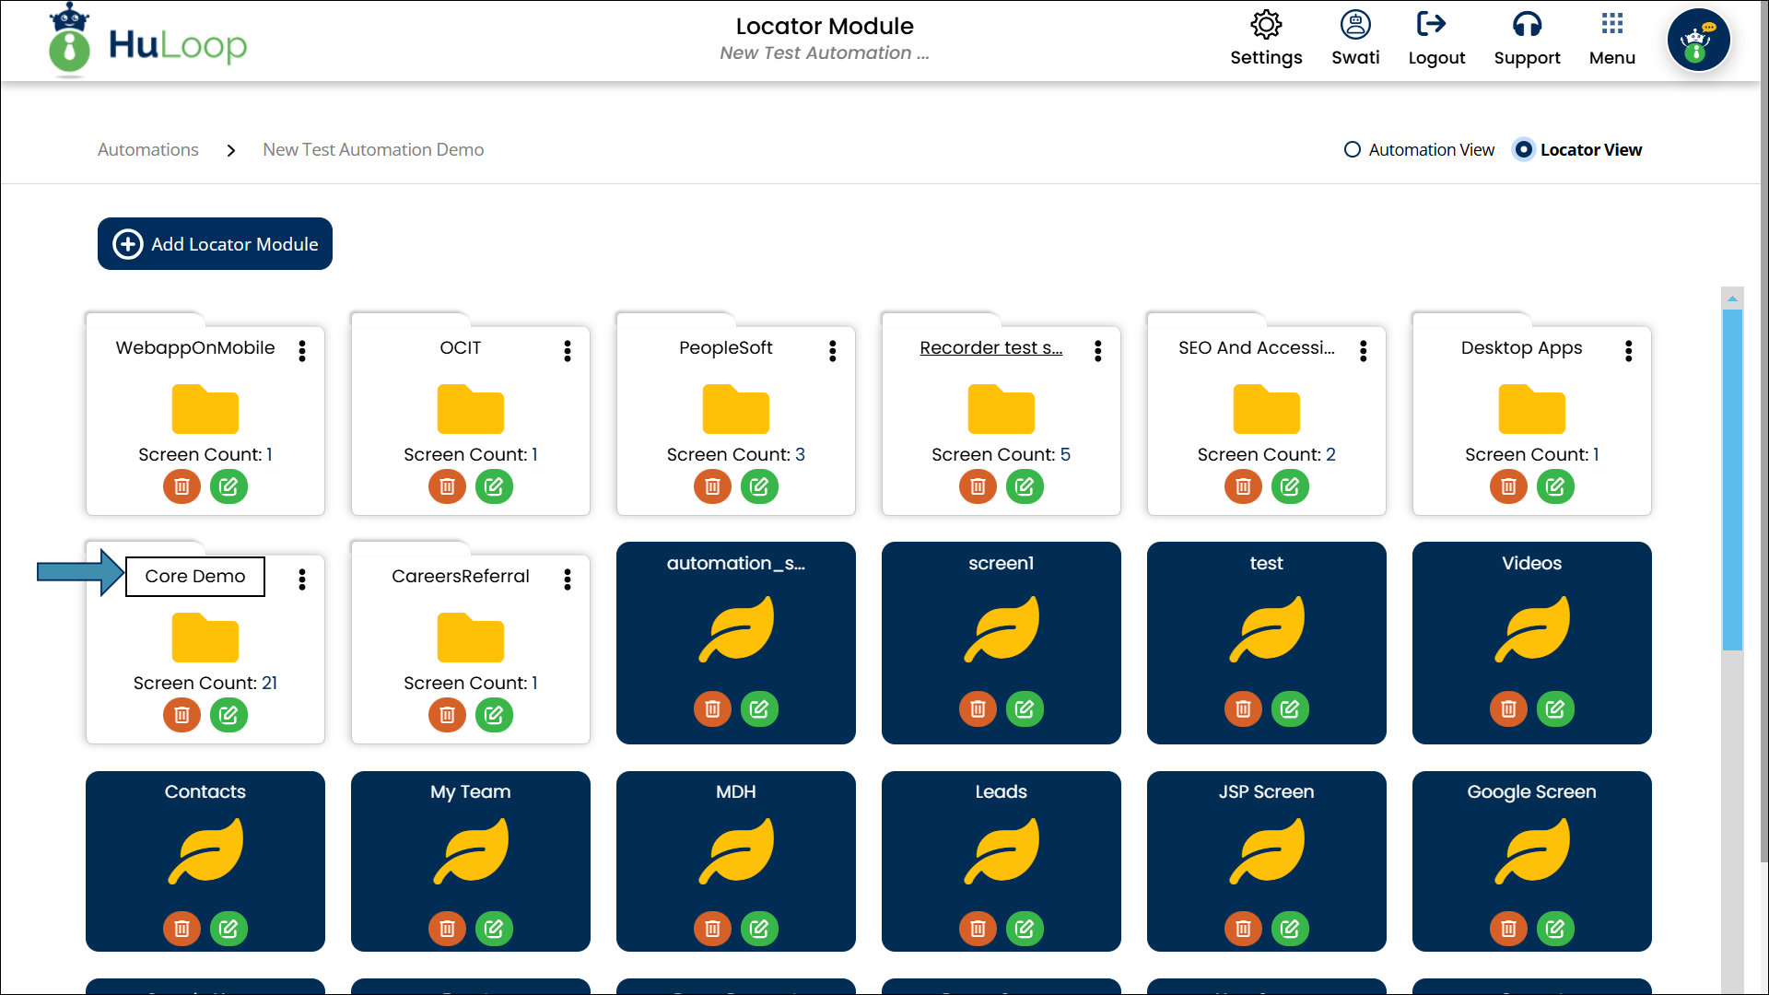1769x995 pixels.
Task: Open the Core Demo module name
Action: [195, 577]
